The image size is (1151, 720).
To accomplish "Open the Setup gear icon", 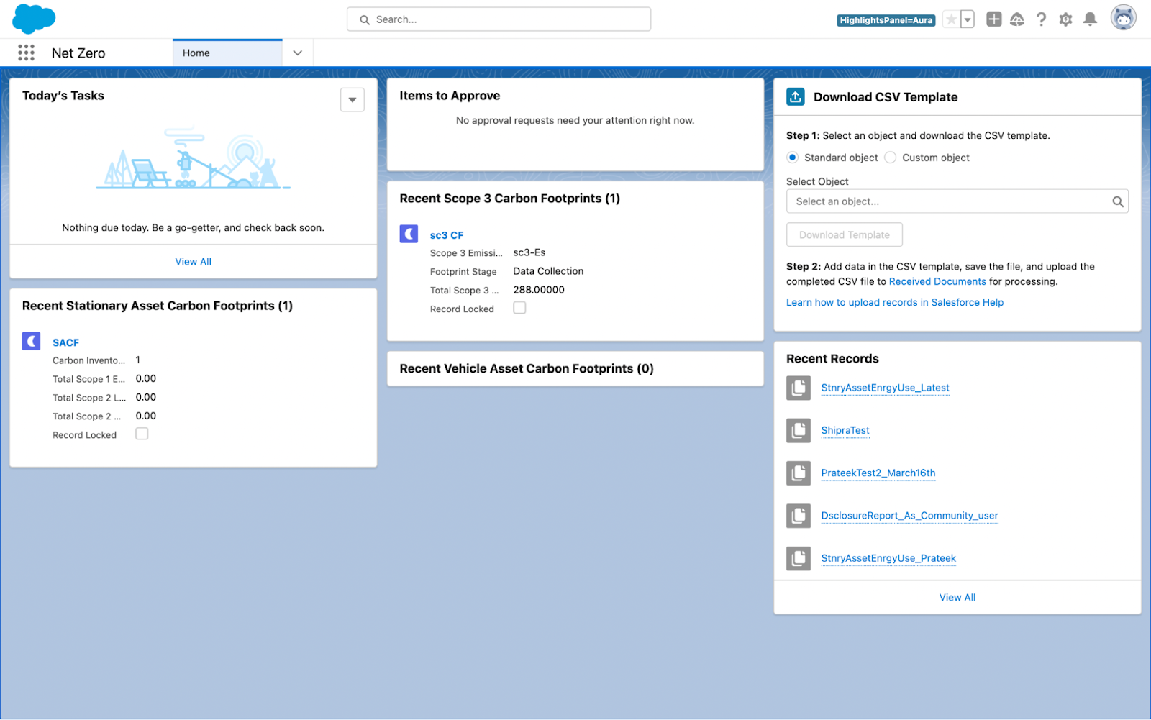I will pos(1065,19).
